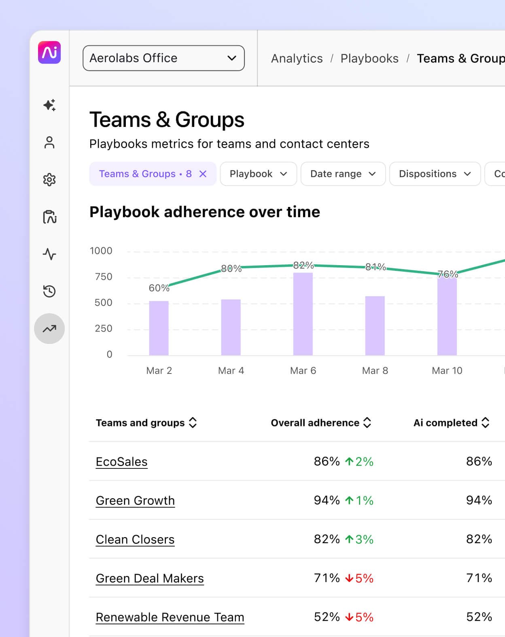Open the Green Deal Makers link

click(150, 578)
